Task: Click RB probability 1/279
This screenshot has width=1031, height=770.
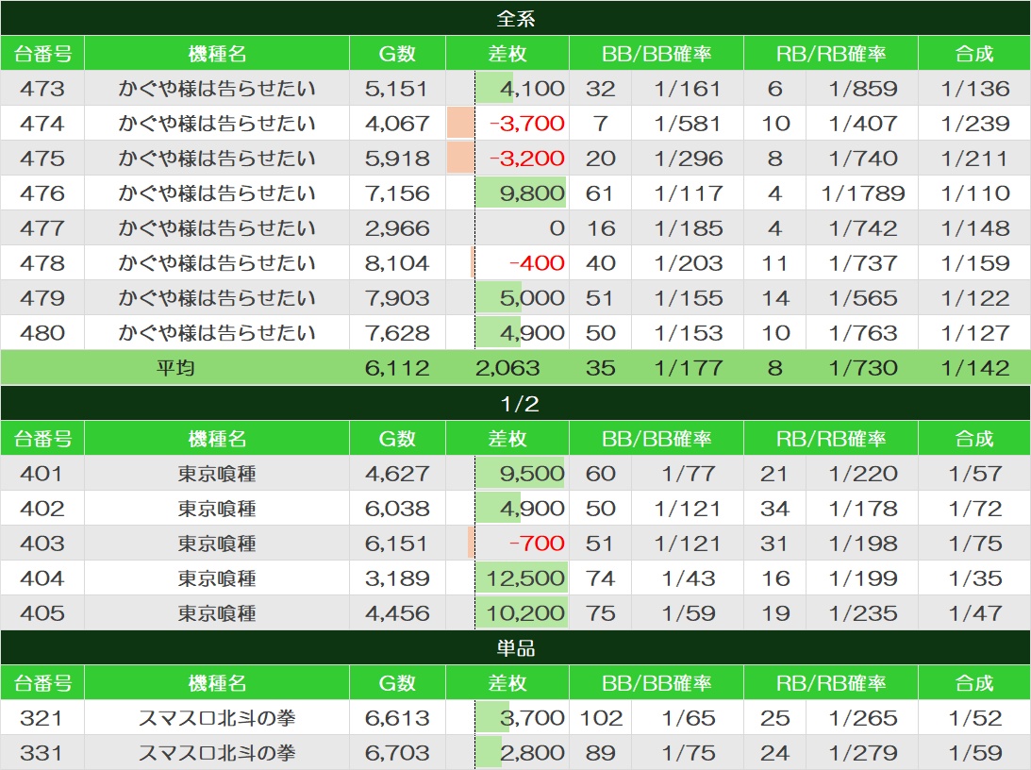Action: (863, 752)
